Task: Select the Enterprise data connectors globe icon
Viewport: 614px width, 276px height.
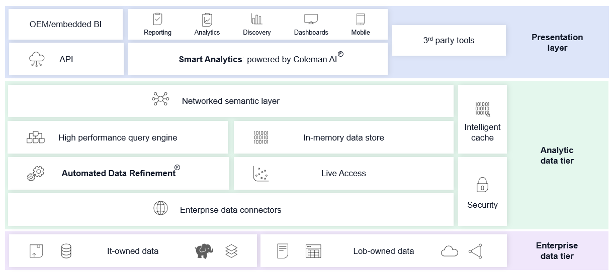Action: pos(160,208)
